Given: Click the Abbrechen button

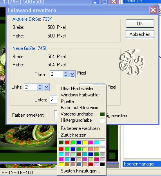Looking at the screenshot, I should coord(140,34).
